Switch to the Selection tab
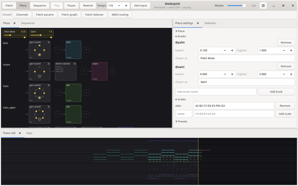Image resolution: width=298 pixels, height=186 pixels. (x=210, y=23)
